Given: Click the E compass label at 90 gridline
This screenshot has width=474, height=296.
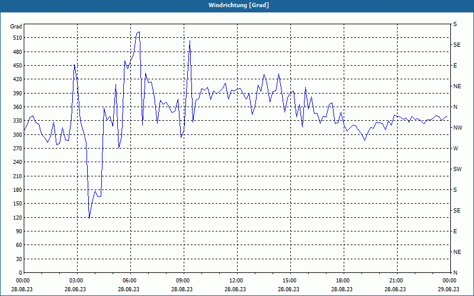Looking at the screenshot, I should 455,231.
